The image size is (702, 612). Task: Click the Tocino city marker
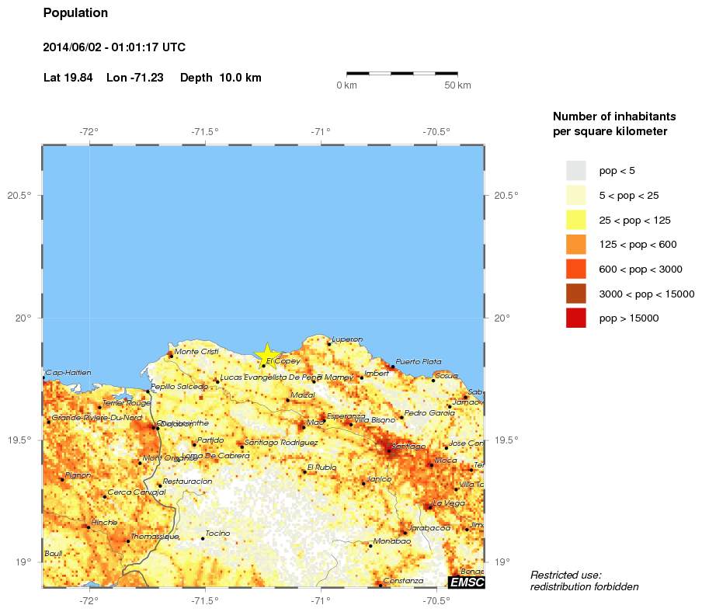203,537
